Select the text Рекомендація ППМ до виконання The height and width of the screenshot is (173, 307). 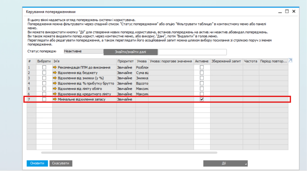pos(84,67)
